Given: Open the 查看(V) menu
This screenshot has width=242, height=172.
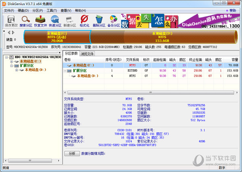Looking at the screenshot, I should tap(66, 10).
